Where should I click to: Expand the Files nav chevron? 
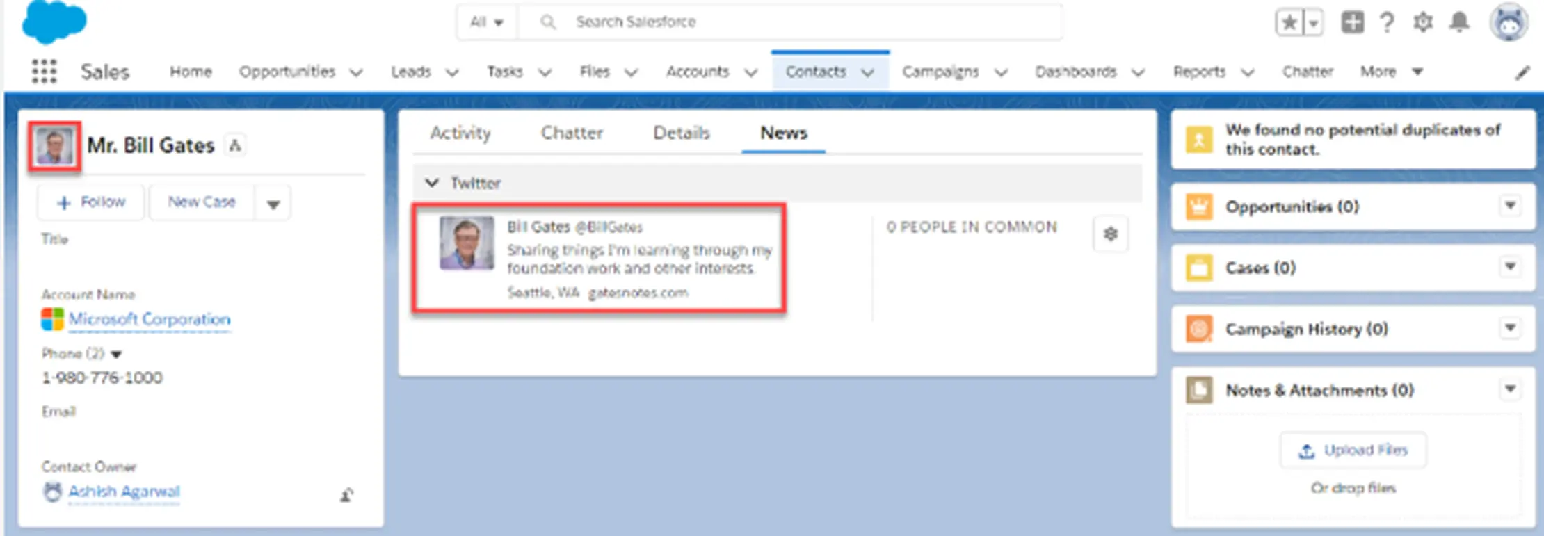click(631, 72)
